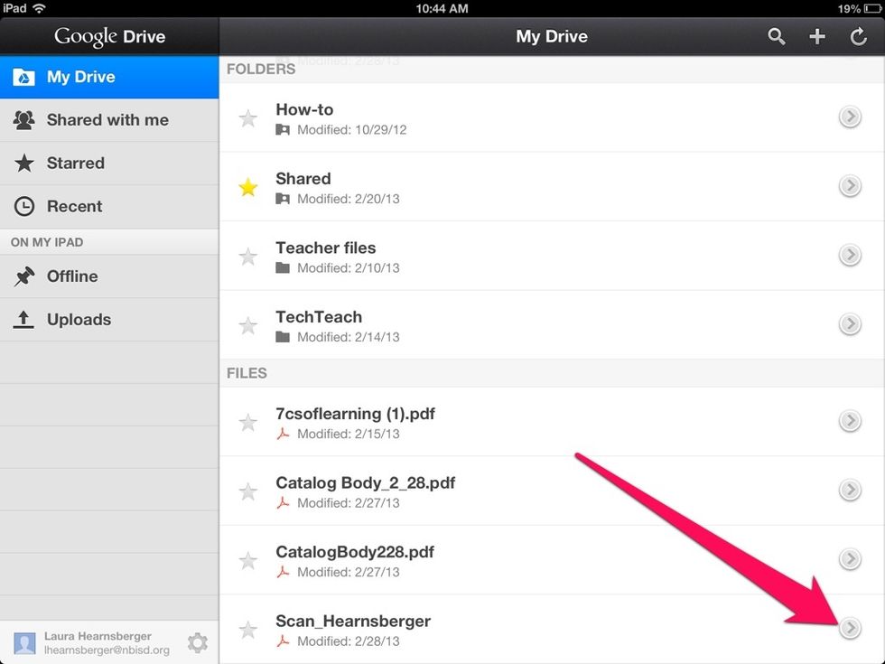Open the Recent section
885x664 pixels.
tap(74, 207)
